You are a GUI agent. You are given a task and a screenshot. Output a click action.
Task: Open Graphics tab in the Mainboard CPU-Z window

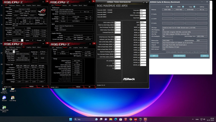[x=75, y=5]
